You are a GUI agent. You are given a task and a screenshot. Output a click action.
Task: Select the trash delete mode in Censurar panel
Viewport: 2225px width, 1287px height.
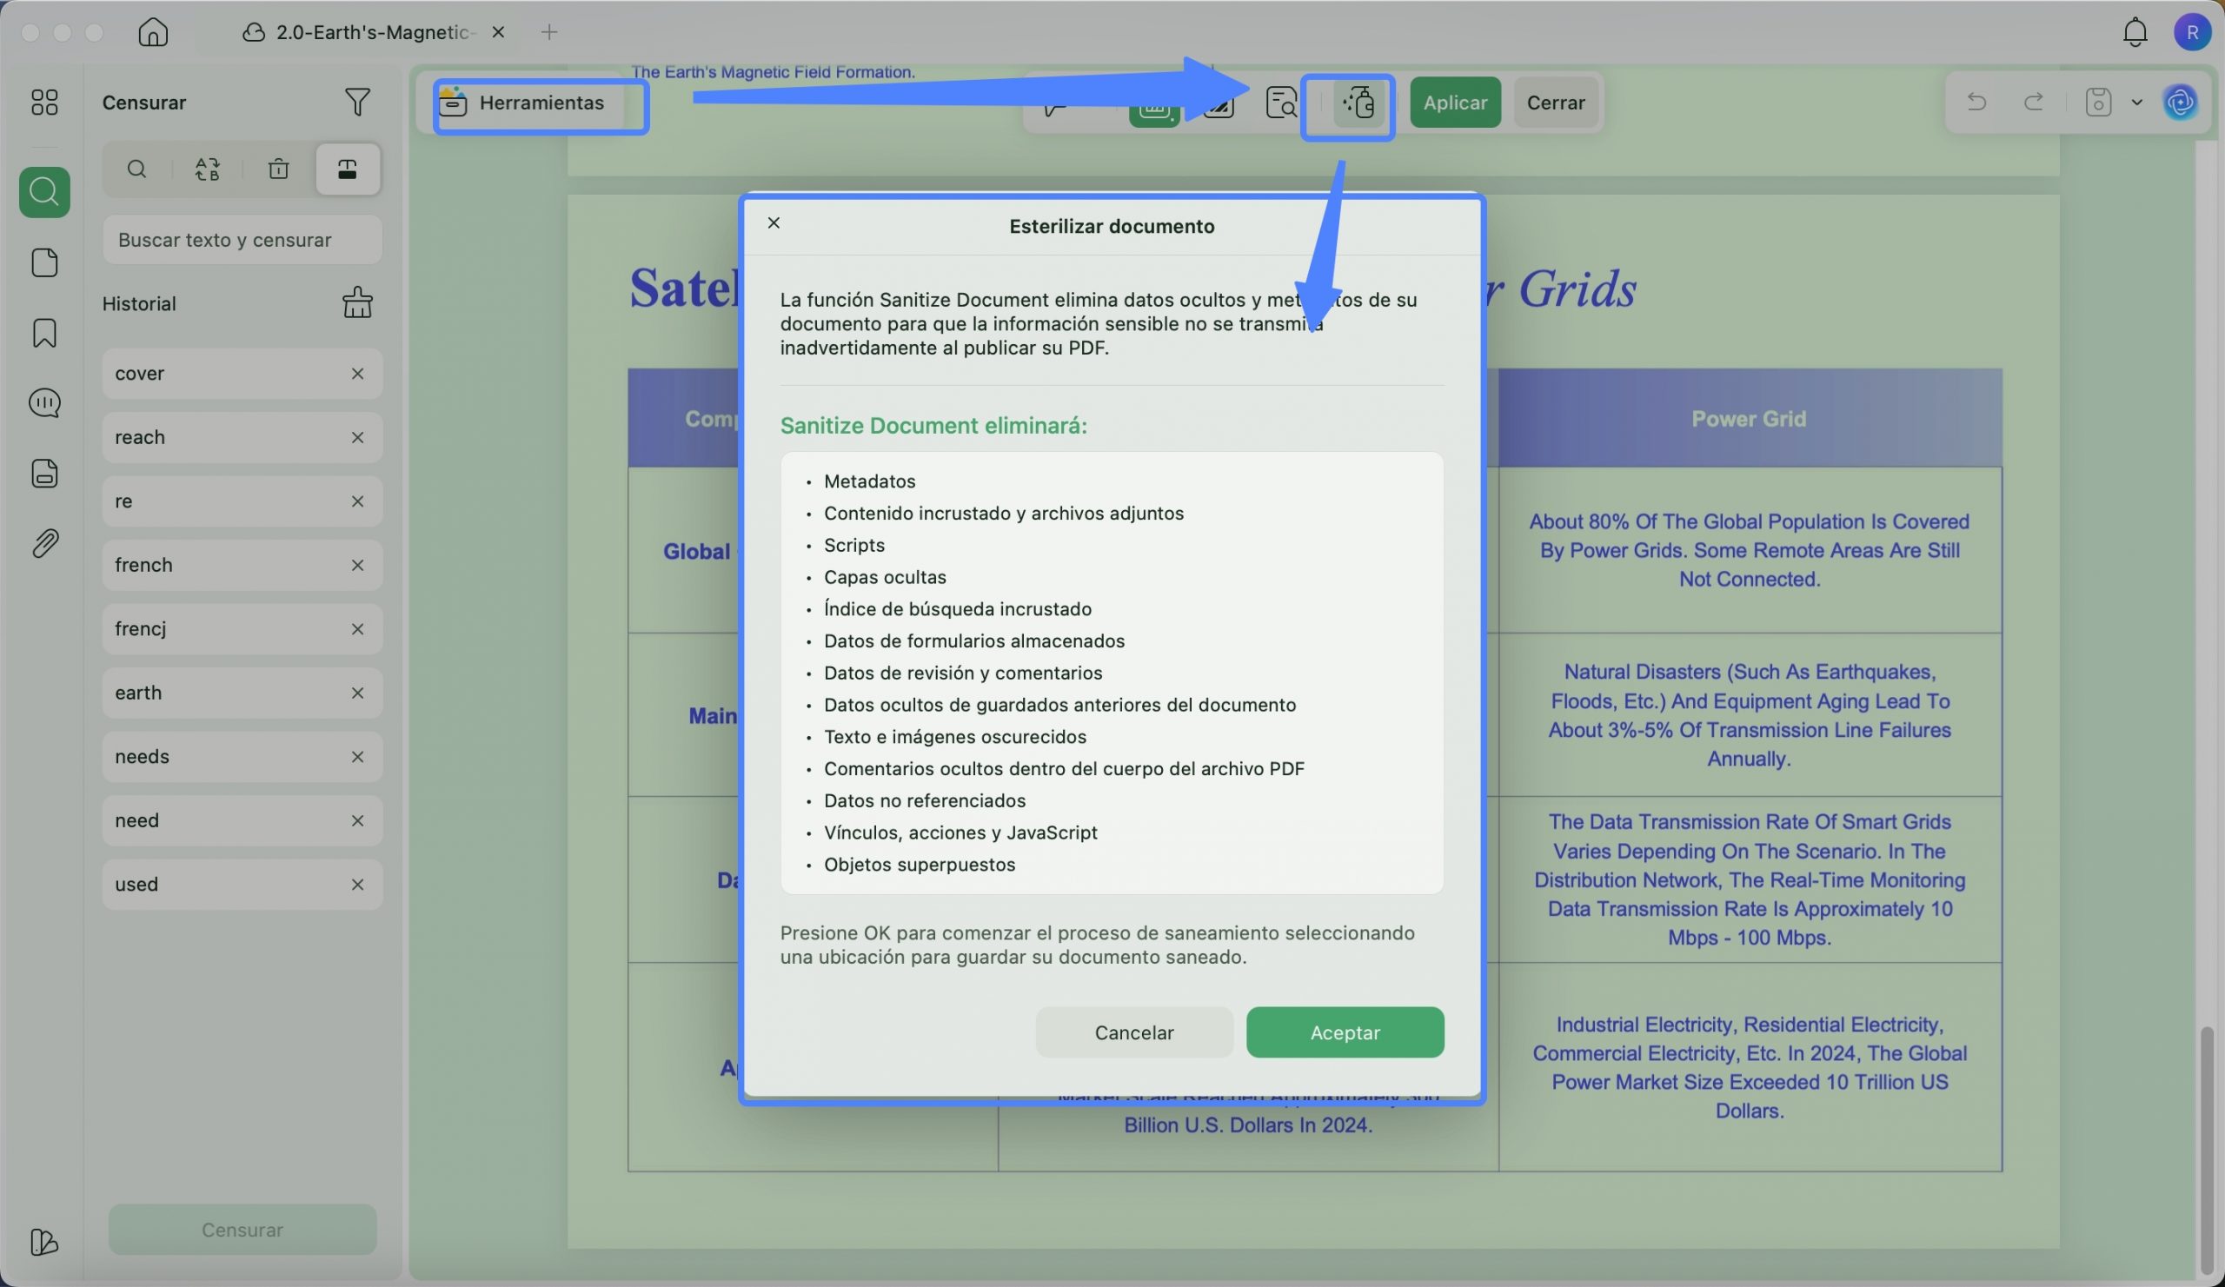click(x=278, y=169)
